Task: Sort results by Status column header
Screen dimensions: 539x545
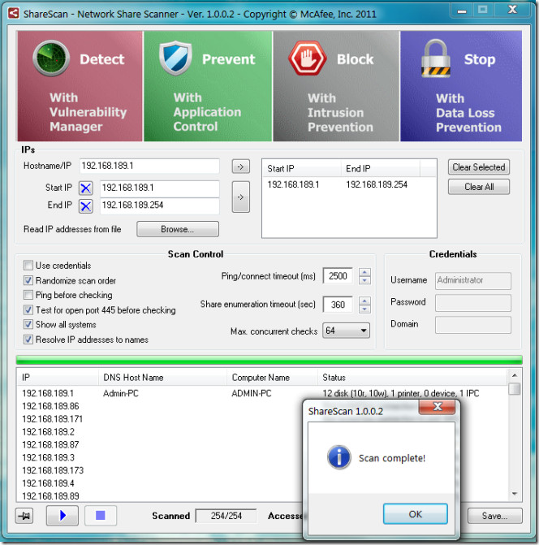Action: (x=412, y=378)
